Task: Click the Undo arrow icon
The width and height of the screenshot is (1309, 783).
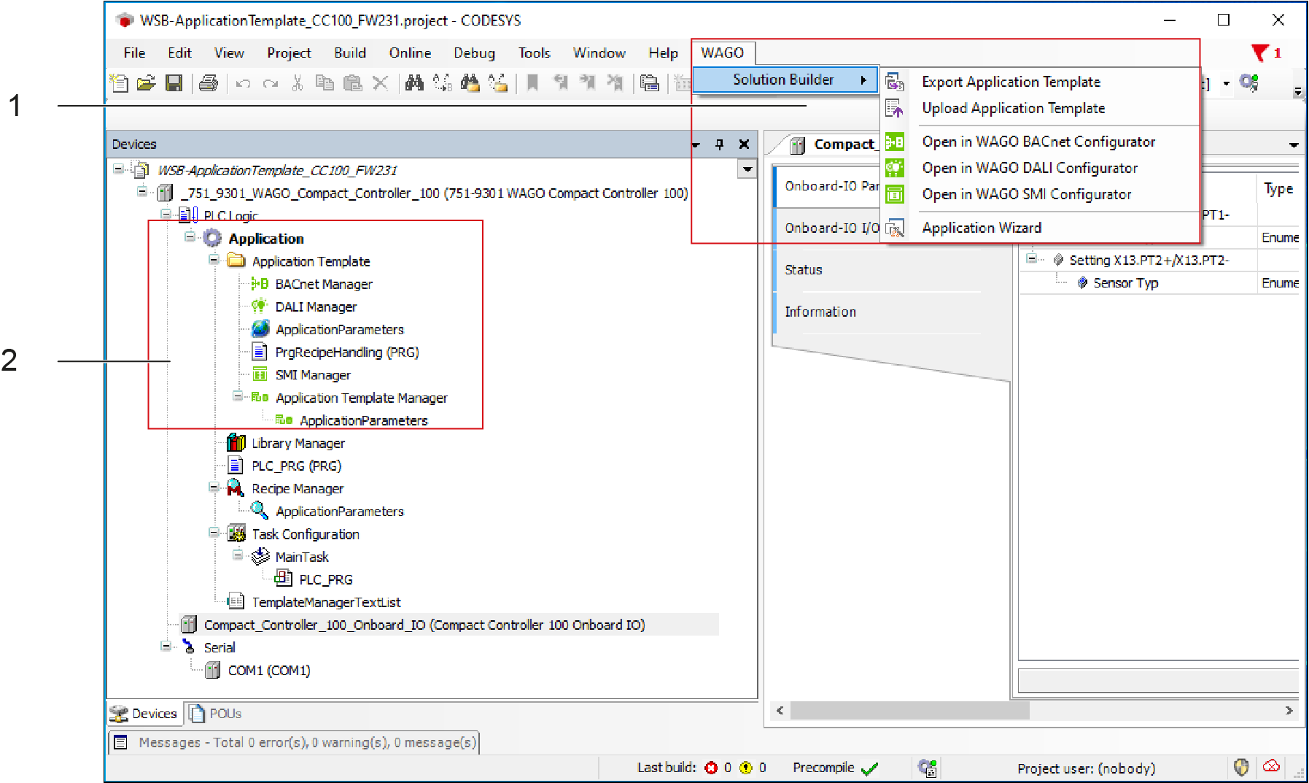Action: [244, 83]
